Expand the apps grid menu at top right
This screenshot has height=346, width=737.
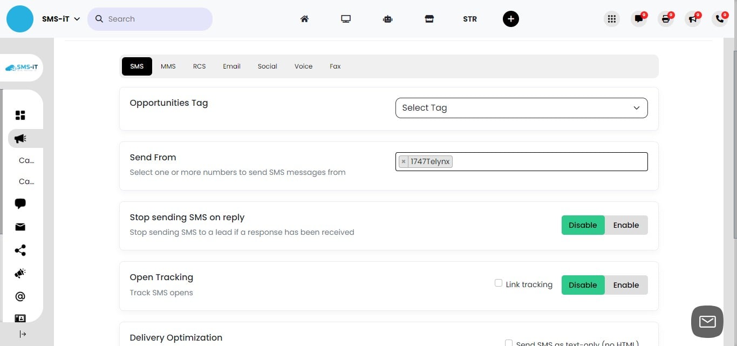[x=612, y=18]
